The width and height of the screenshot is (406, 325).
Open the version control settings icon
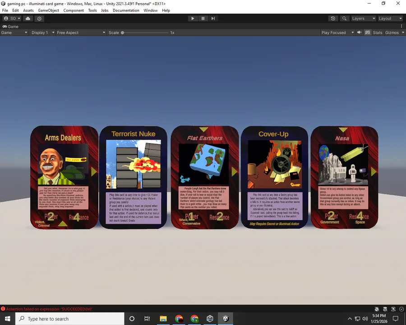point(39,19)
